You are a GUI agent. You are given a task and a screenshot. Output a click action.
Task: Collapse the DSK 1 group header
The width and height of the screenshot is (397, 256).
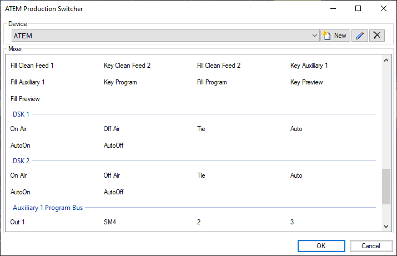pyautogui.click(x=21, y=114)
